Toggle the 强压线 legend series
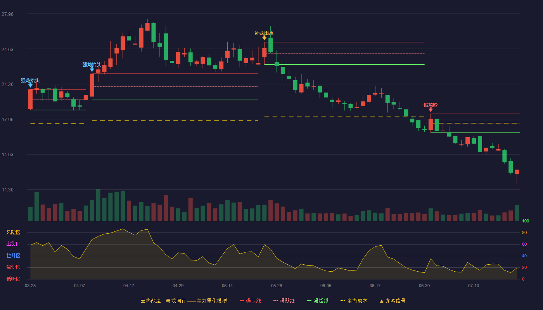Screen dimensions: 543x310 [x=250, y=301]
